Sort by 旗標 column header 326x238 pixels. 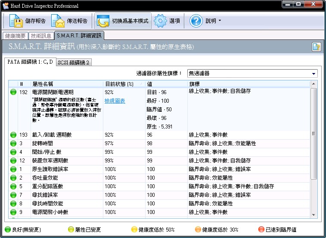(248, 84)
